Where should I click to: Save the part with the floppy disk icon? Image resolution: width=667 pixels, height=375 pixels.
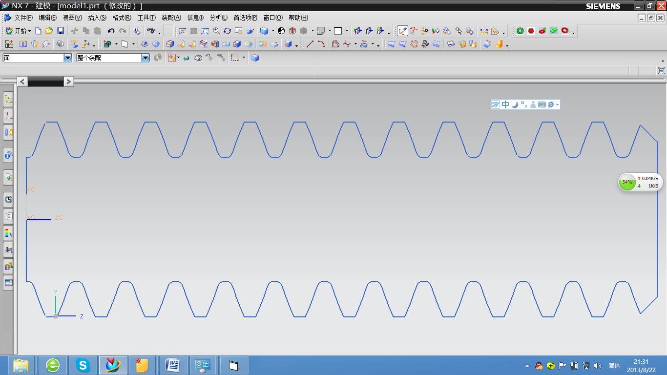tap(61, 31)
